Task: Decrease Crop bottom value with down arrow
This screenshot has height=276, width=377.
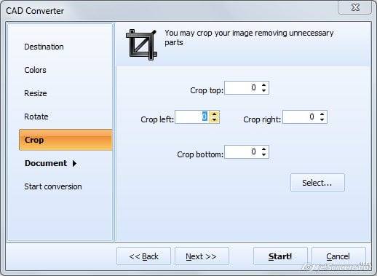Action: pos(264,154)
